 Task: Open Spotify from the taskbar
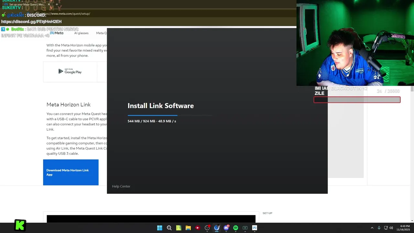[x=235, y=228]
